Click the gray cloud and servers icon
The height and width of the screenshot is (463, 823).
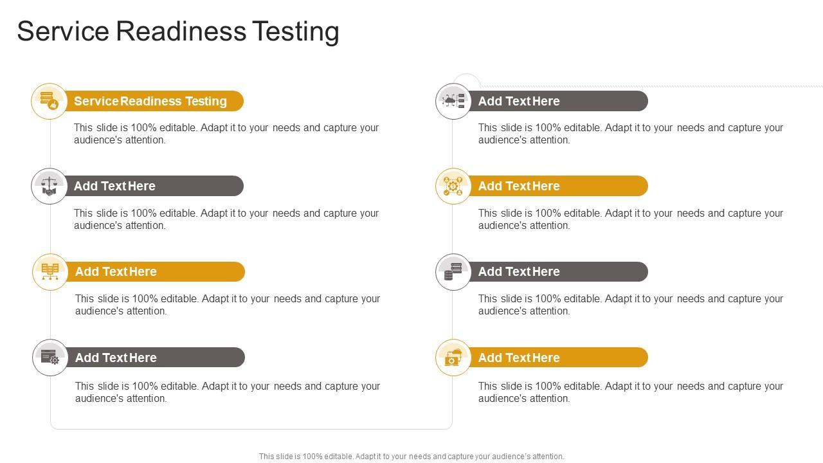coord(453,101)
